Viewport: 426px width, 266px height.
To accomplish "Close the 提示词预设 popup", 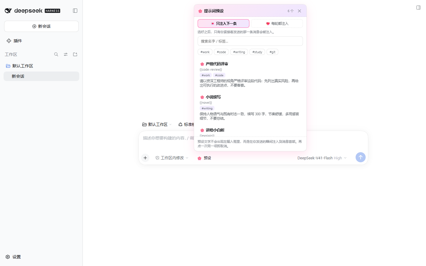I will (x=299, y=11).
